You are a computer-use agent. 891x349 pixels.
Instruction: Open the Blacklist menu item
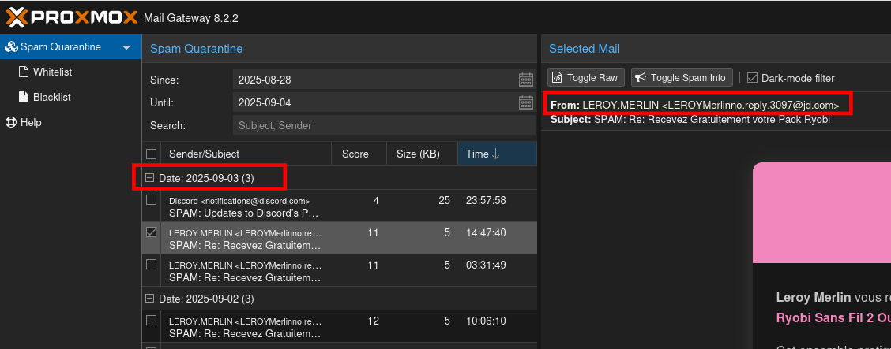pos(51,97)
